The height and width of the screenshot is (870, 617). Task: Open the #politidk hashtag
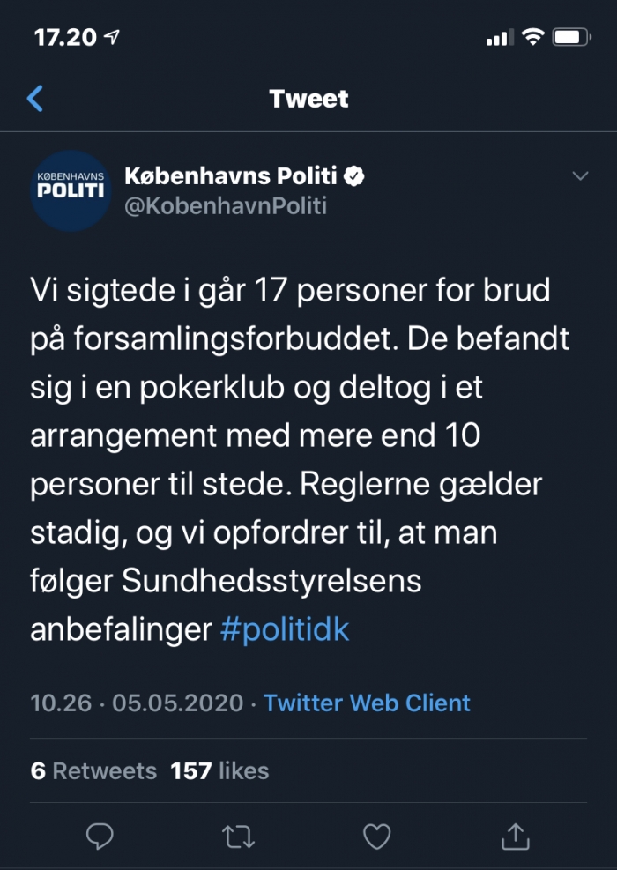[285, 629]
